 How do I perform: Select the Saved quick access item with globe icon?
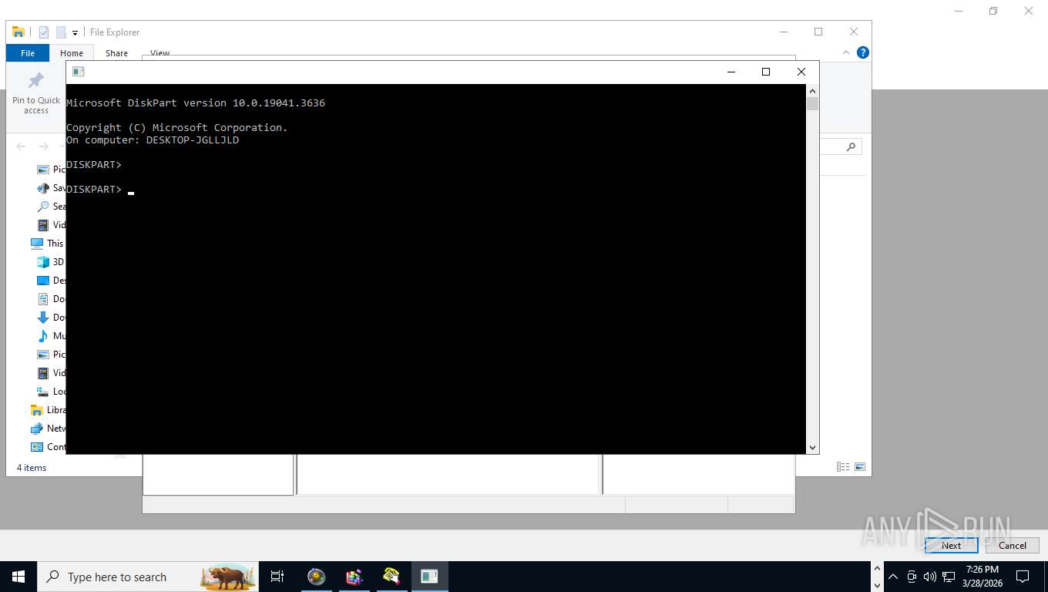(x=51, y=188)
